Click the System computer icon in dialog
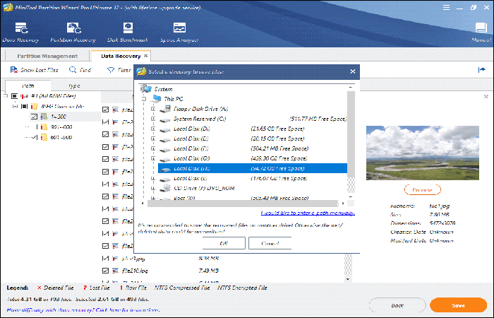 click(x=145, y=88)
